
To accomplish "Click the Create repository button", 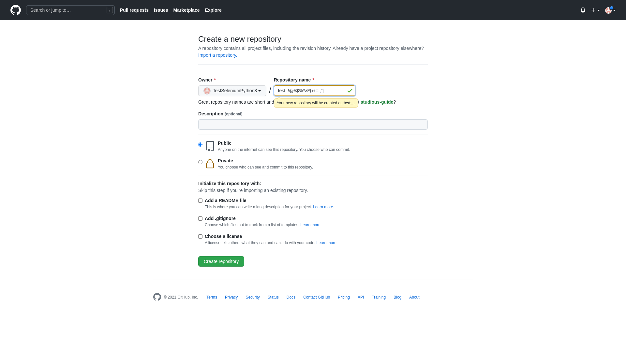I will click(221, 261).
